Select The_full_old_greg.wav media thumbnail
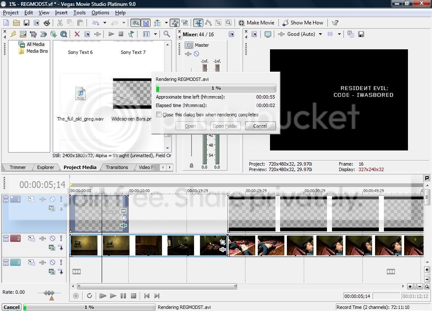 (x=80, y=94)
